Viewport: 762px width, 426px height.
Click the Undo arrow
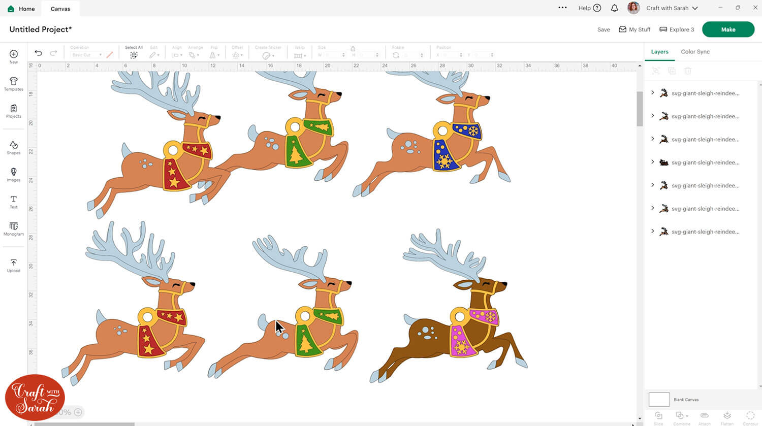pyautogui.click(x=38, y=53)
